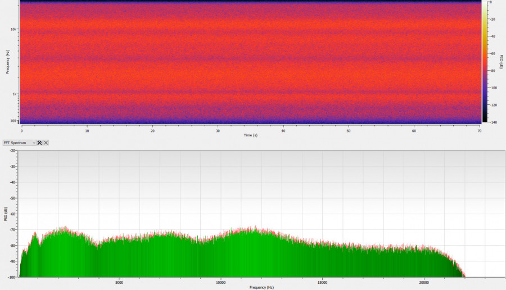Click the spectrogram at the 30 second mark

point(218,62)
